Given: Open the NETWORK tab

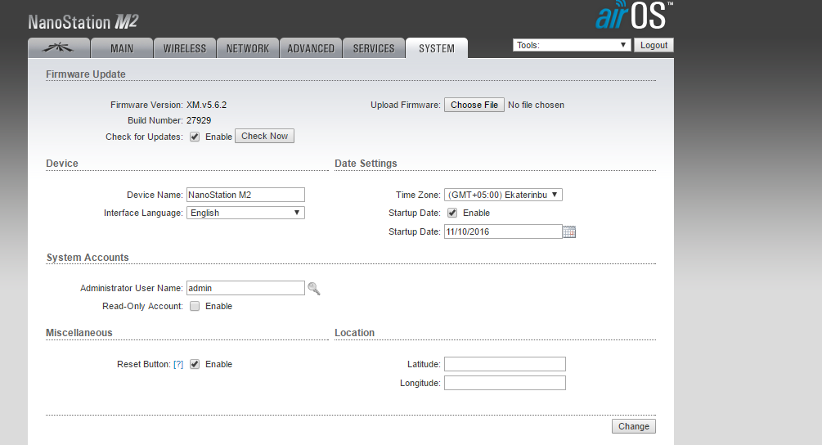Looking at the screenshot, I should click(x=248, y=48).
